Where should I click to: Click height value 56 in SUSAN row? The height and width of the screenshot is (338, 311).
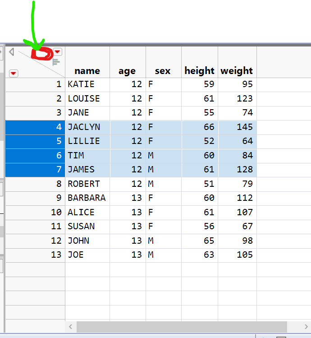209,227
